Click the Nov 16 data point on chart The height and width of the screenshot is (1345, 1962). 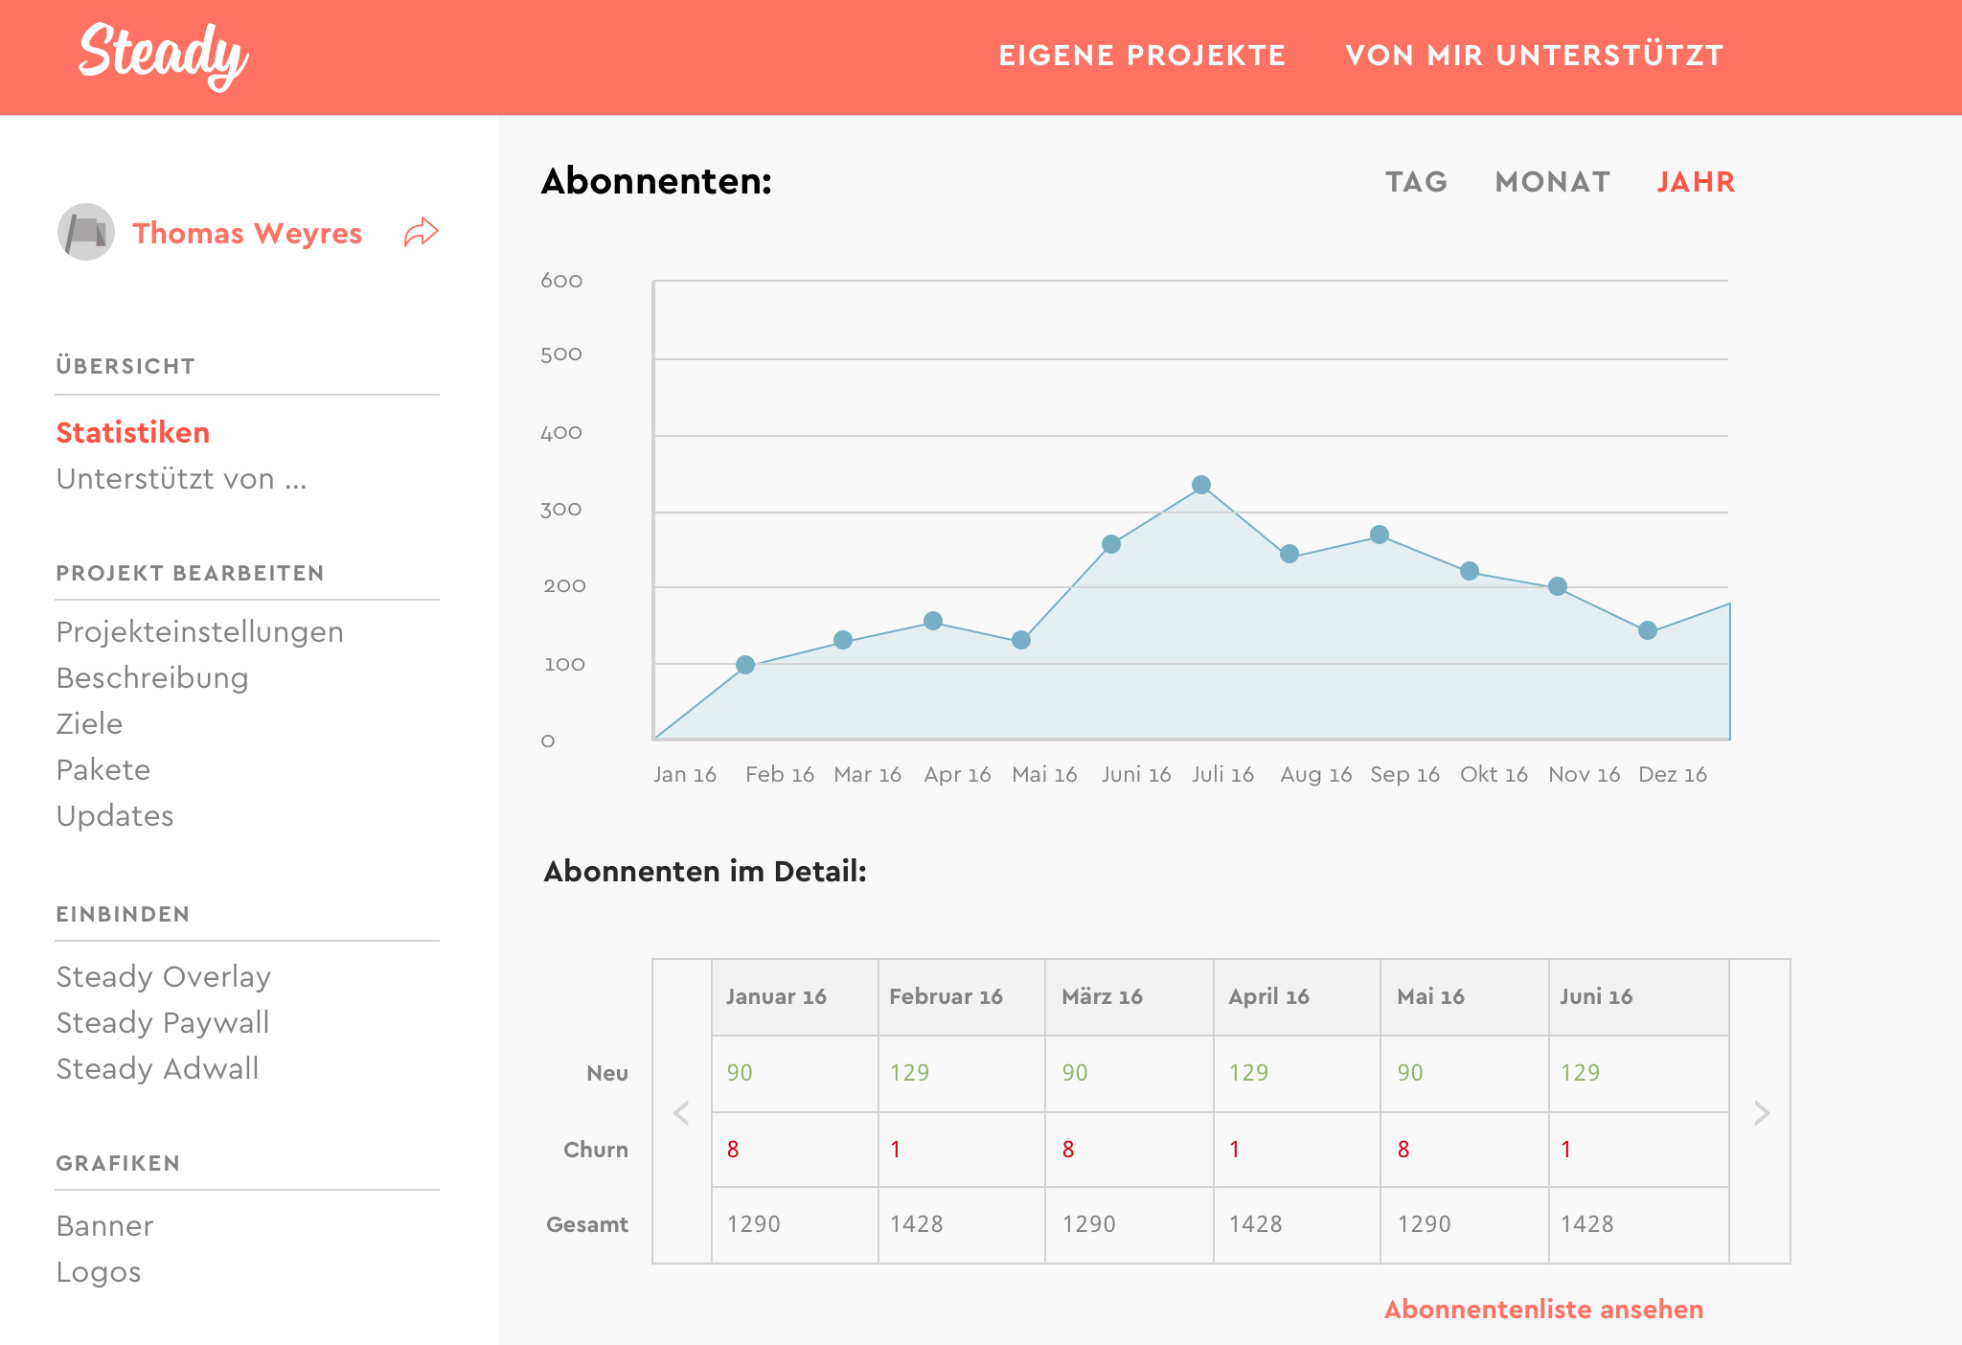tap(1558, 586)
